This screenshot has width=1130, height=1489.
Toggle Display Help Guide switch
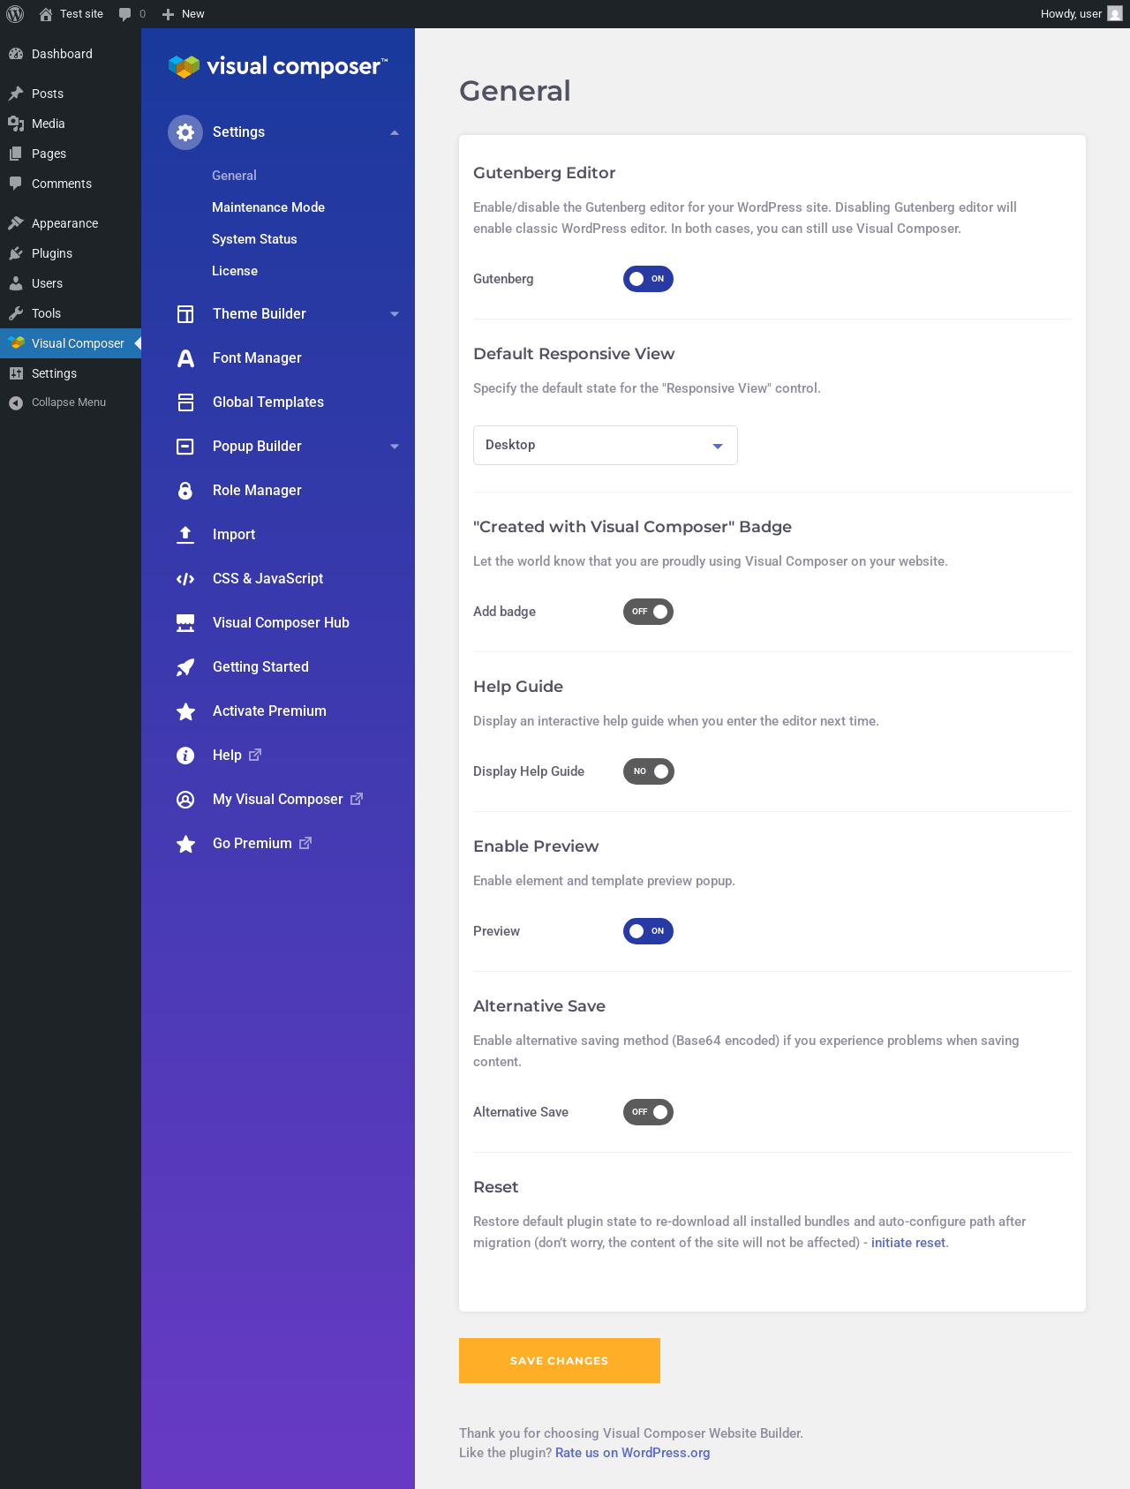pyautogui.click(x=648, y=771)
